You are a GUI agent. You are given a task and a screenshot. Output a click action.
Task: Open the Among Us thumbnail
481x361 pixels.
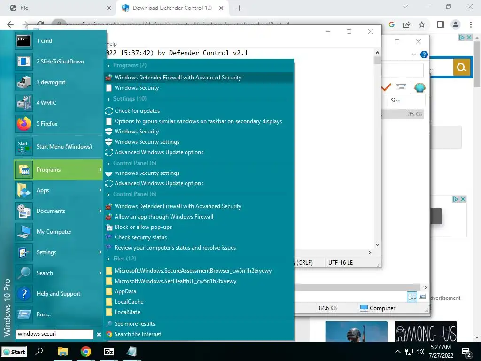426,331
